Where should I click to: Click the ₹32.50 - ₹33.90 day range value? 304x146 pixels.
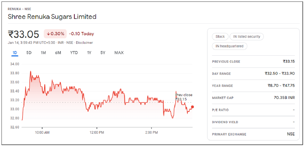point(280,74)
